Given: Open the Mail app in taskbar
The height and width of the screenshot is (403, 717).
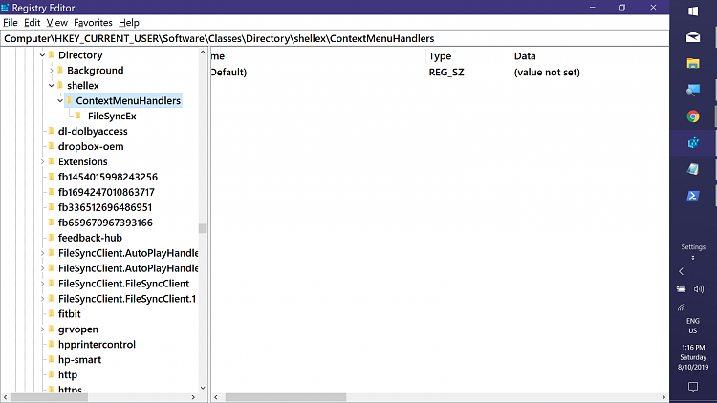Looking at the screenshot, I should click(693, 37).
